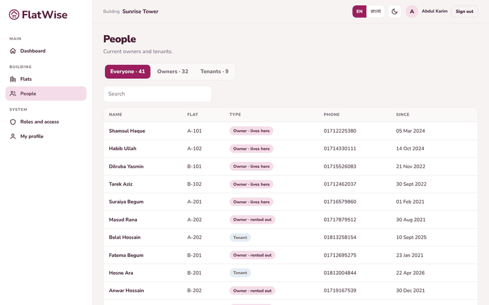Click phone number 01719167539
Viewport: 489px width, 305px height.
(340, 291)
